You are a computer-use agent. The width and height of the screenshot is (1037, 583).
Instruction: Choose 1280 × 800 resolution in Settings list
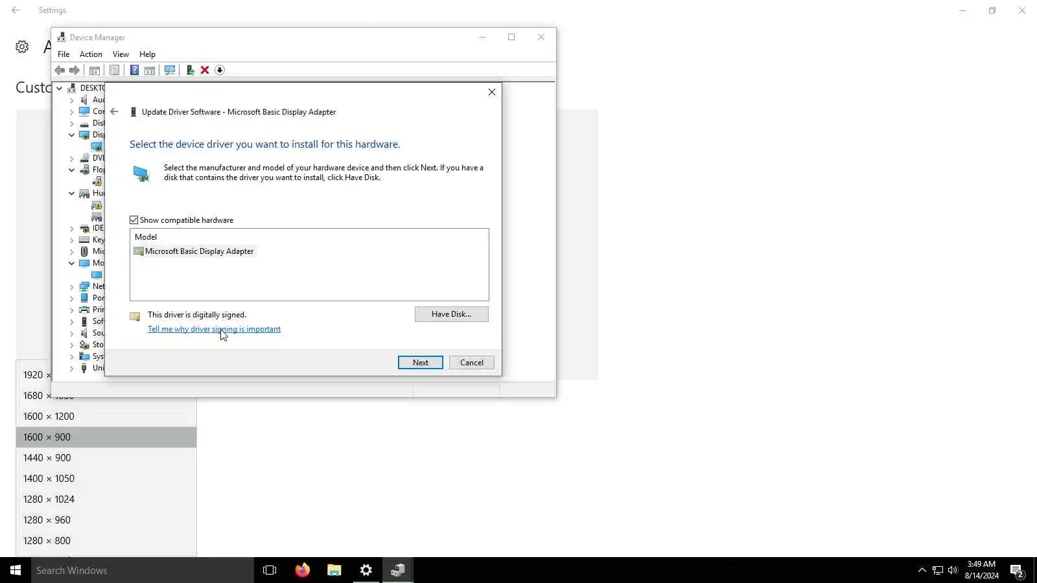[106, 541]
